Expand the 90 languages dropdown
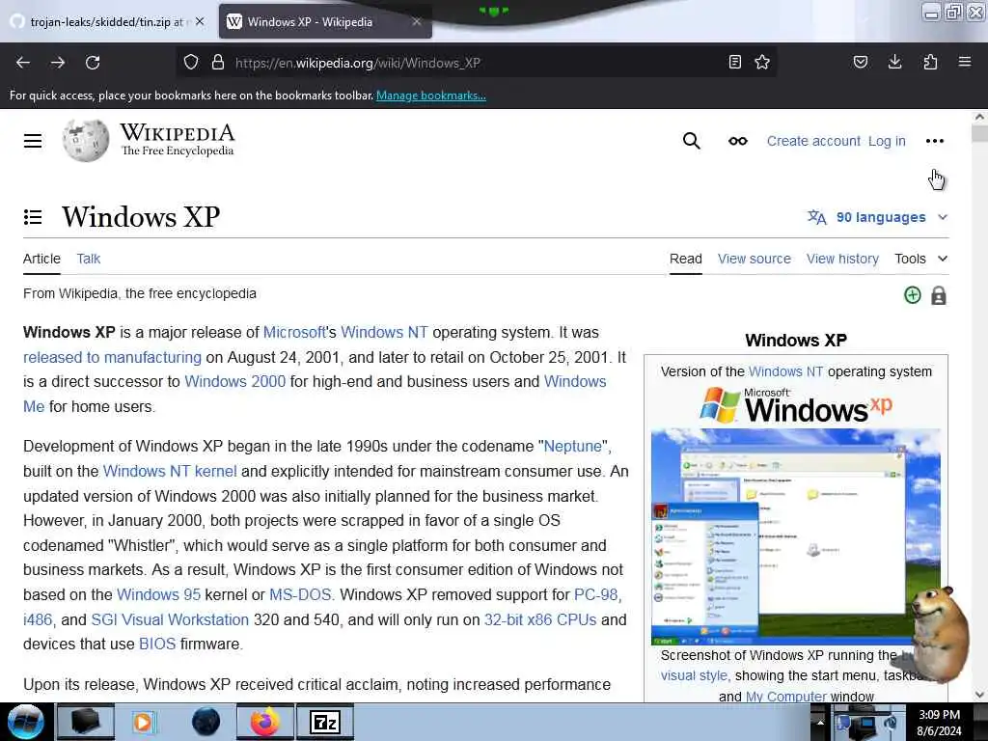This screenshot has width=988, height=741. pyautogui.click(x=878, y=217)
